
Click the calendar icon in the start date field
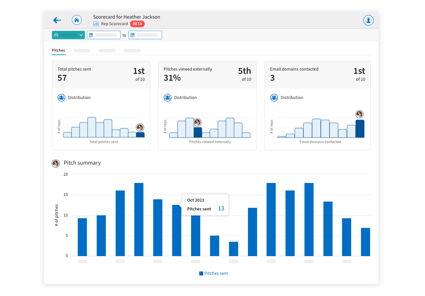pos(92,35)
